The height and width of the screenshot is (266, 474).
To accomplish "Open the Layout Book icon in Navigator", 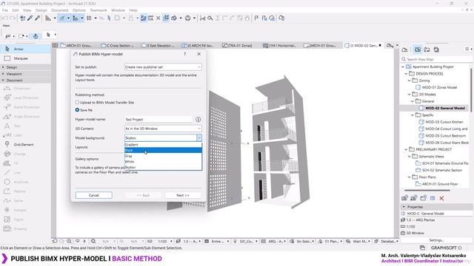I will click(x=427, y=50).
